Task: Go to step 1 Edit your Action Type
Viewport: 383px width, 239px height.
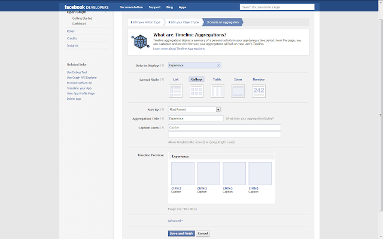Action: click(x=145, y=22)
